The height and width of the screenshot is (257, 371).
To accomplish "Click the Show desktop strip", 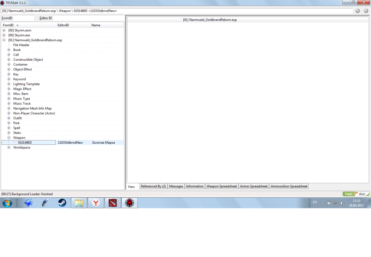I will (x=370, y=203).
